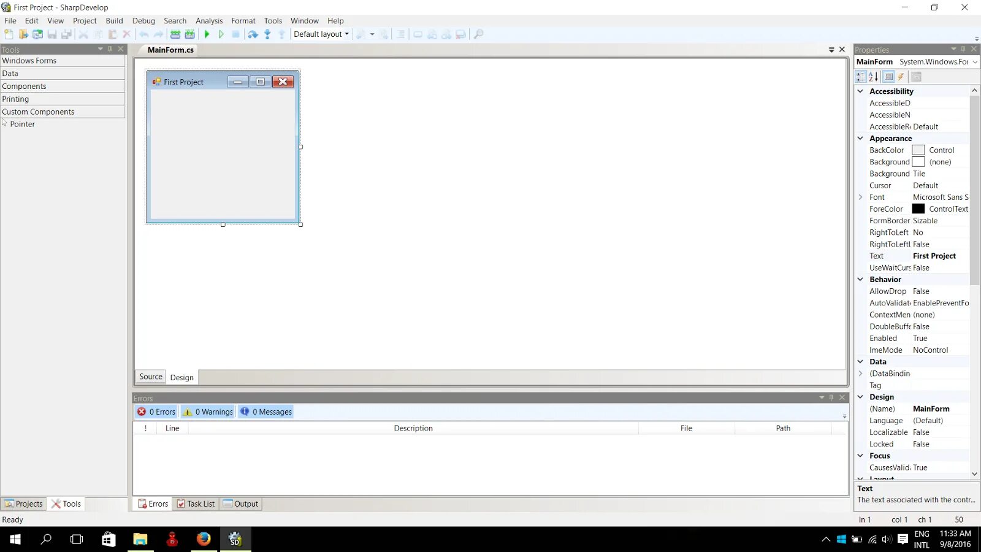Open Firefox from the taskbar
The width and height of the screenshot is (981, 552).
click(x=204, y=539)
